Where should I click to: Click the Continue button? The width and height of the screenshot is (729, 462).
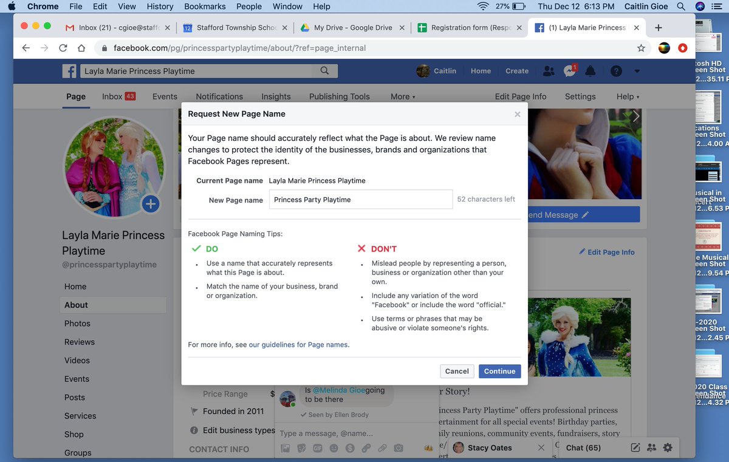coord(499,371)
